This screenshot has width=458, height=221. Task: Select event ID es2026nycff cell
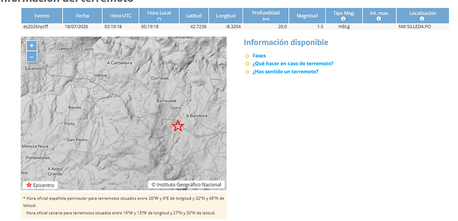42,27
